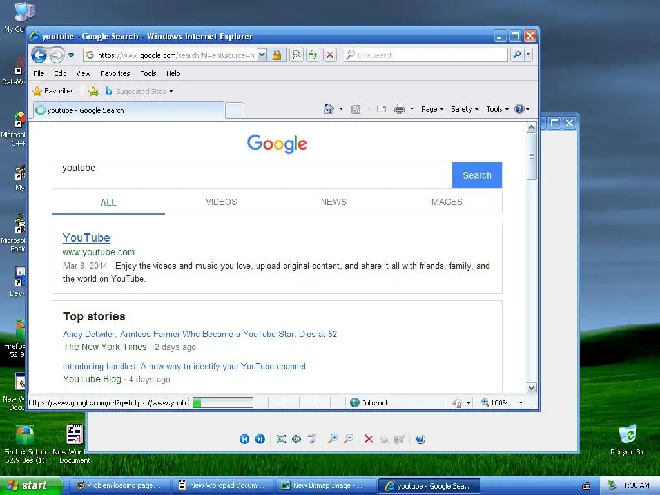Open the View menu
The image size is (660, 495).
click(83, 73)
